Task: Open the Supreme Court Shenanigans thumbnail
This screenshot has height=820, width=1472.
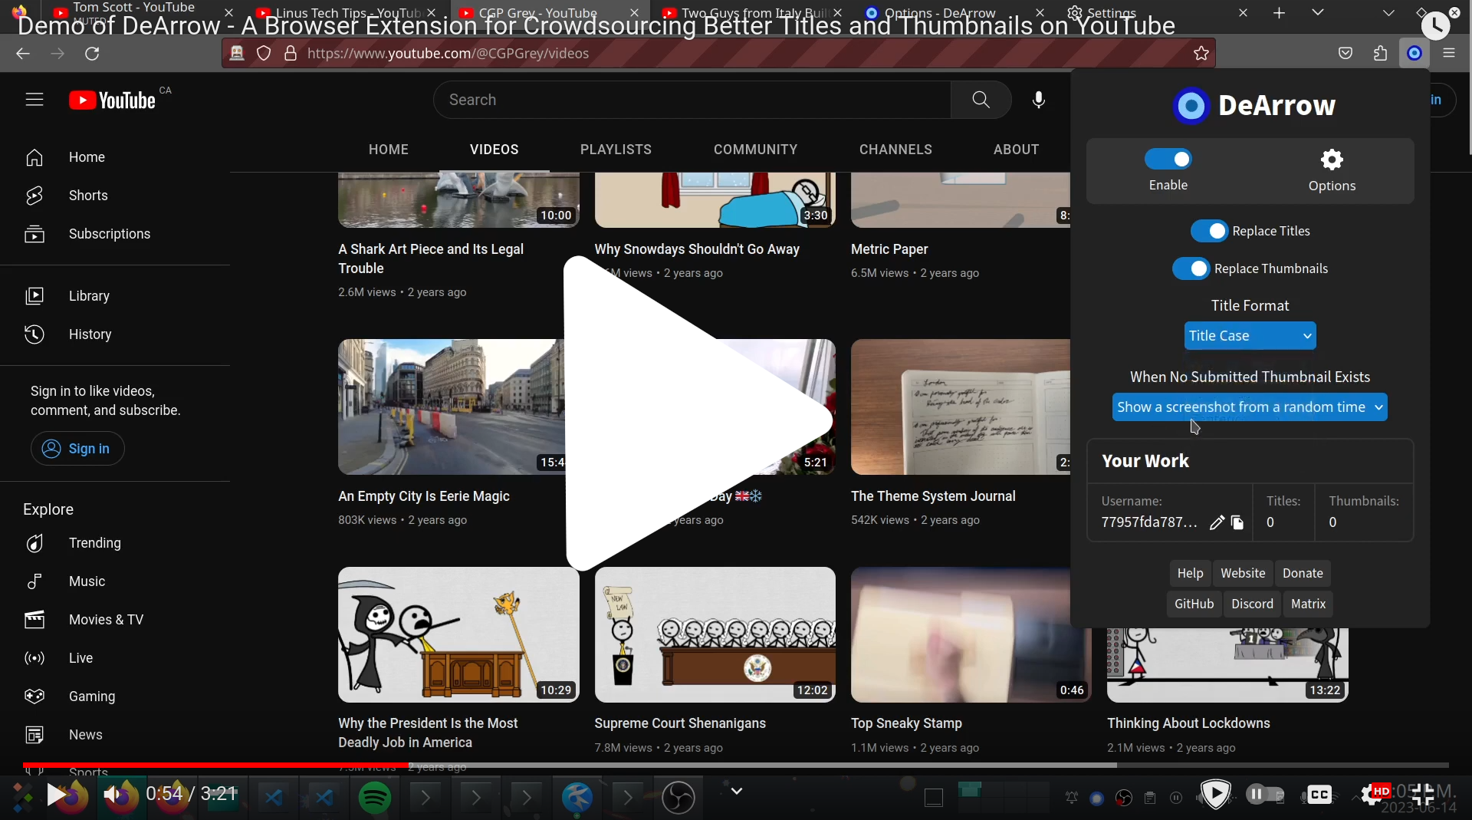Action: tap(715, 634)
